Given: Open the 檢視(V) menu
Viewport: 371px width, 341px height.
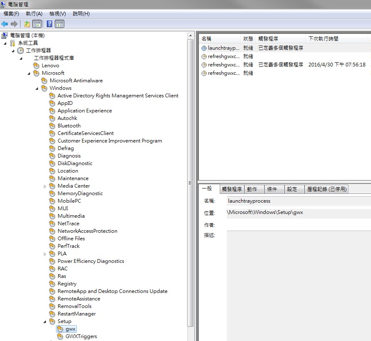Looking at the screenshot, I should coord(57,14).
